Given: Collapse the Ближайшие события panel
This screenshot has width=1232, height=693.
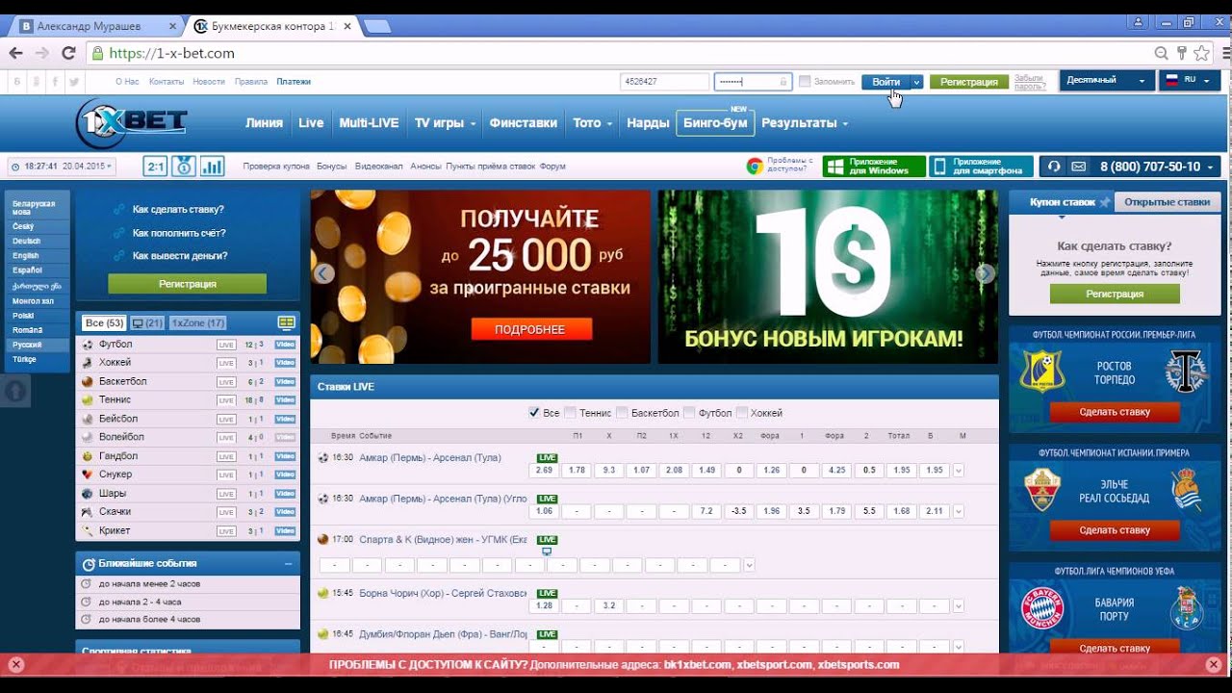Looking at the screenshot, I should click(x=288, y=564).
